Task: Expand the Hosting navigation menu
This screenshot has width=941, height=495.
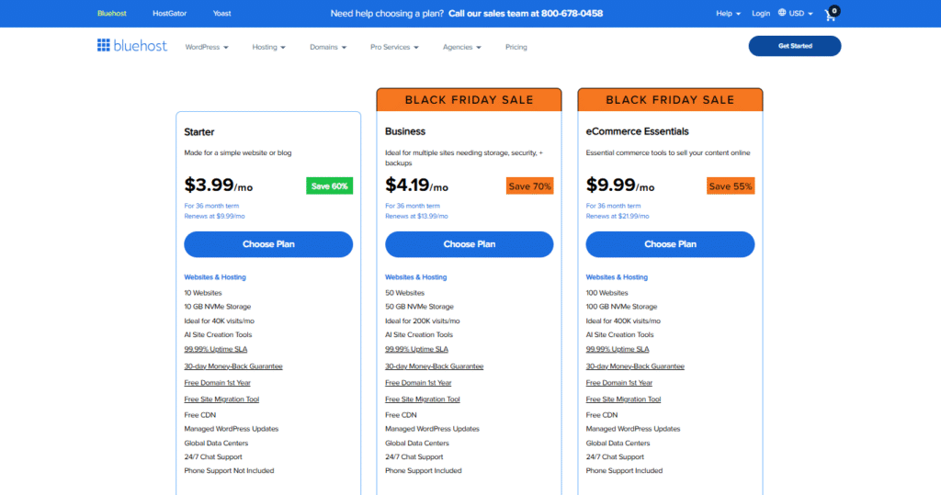Action: pos(268,47)
